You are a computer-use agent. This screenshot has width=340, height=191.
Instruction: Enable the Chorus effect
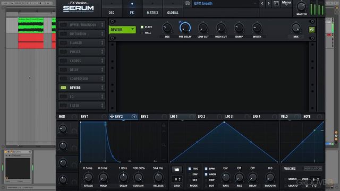63,61
